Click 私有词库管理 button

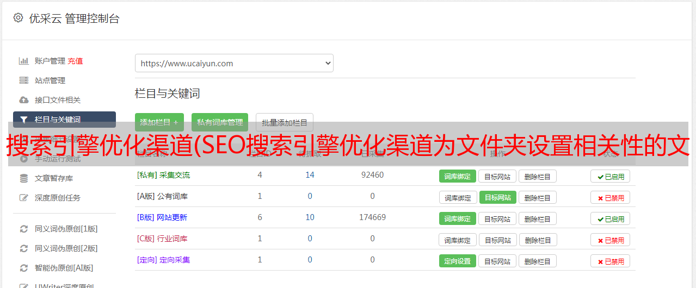tap(220, 122)
